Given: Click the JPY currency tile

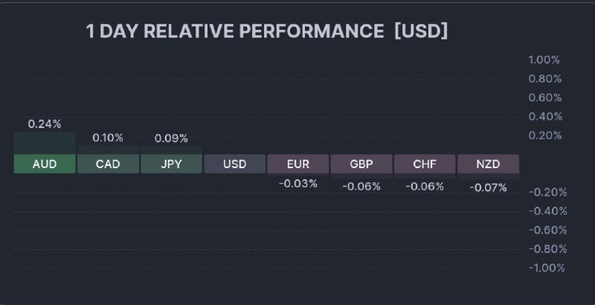Looking at the screenshot, I should 171,164.
